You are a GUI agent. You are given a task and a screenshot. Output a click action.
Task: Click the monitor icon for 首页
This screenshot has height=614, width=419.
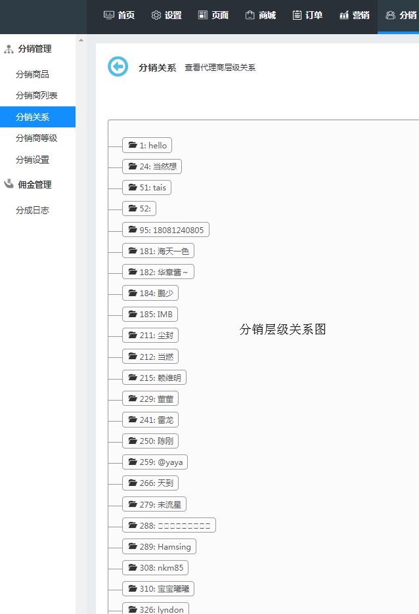tap(109, 15)
